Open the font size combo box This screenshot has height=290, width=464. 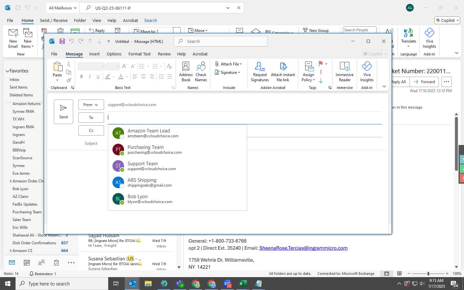click(x=113, y=66)
